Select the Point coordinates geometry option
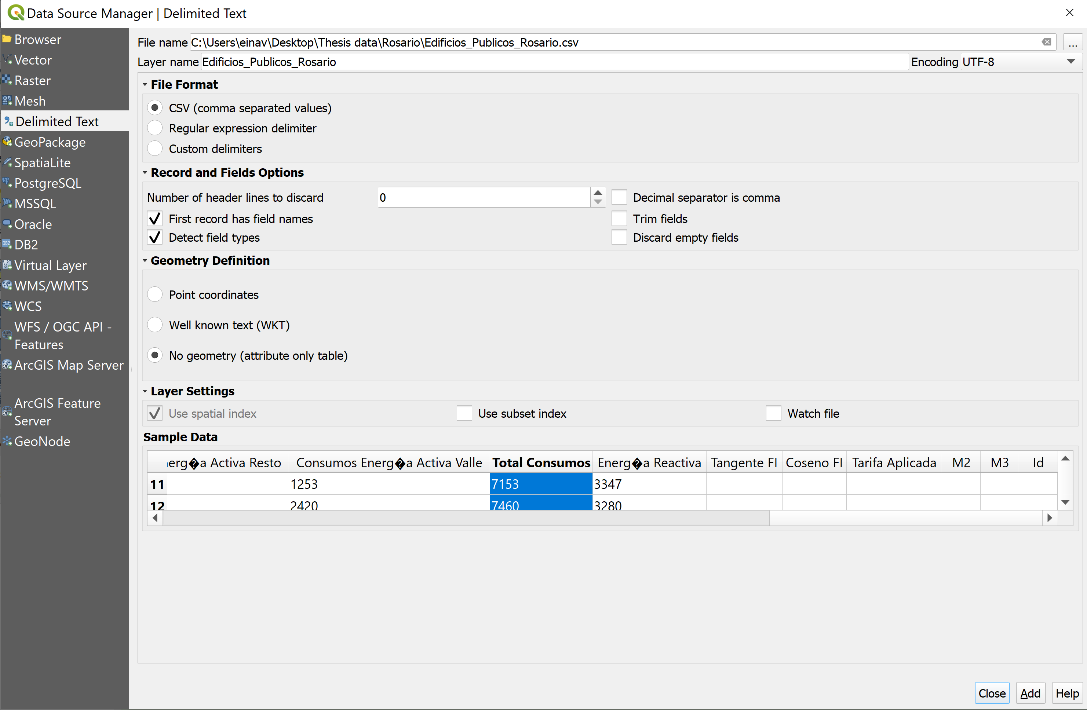 tap(155, 294)
